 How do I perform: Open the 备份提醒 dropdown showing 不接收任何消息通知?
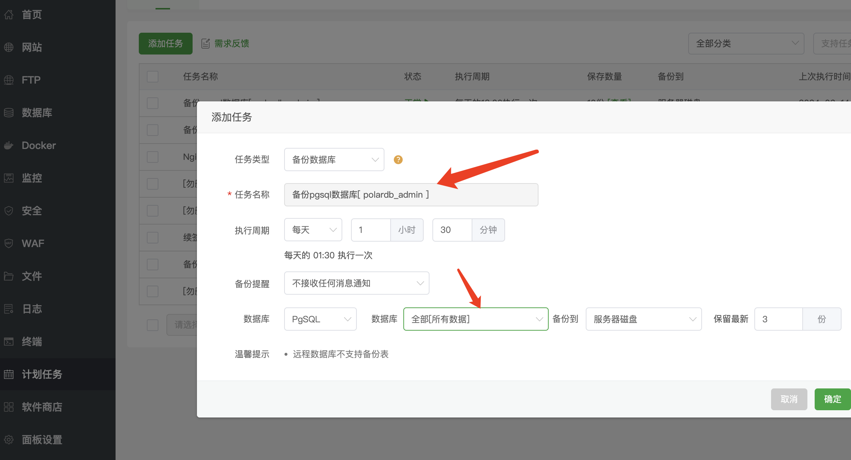[x=357, y=283]
